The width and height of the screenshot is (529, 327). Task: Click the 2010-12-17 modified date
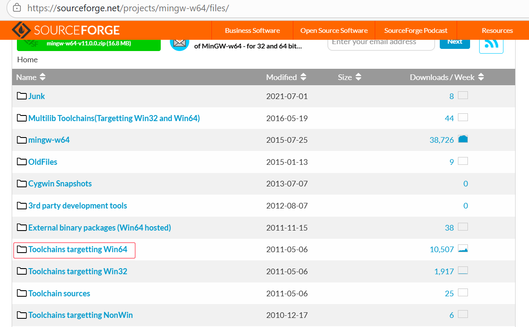pyautogui.click(x=287, y=315)
